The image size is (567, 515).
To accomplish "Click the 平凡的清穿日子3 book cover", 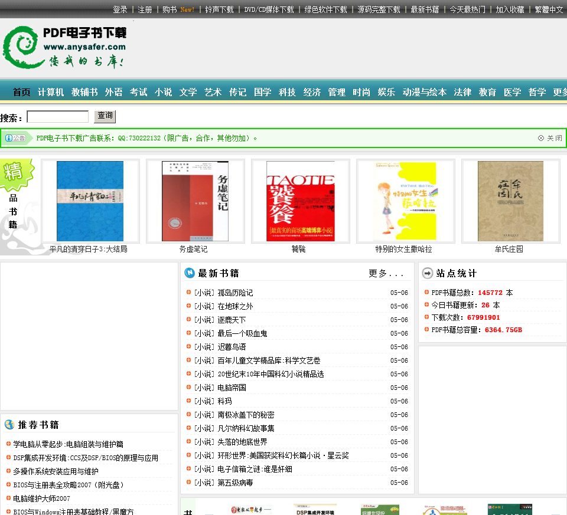I will coord(90,201).
